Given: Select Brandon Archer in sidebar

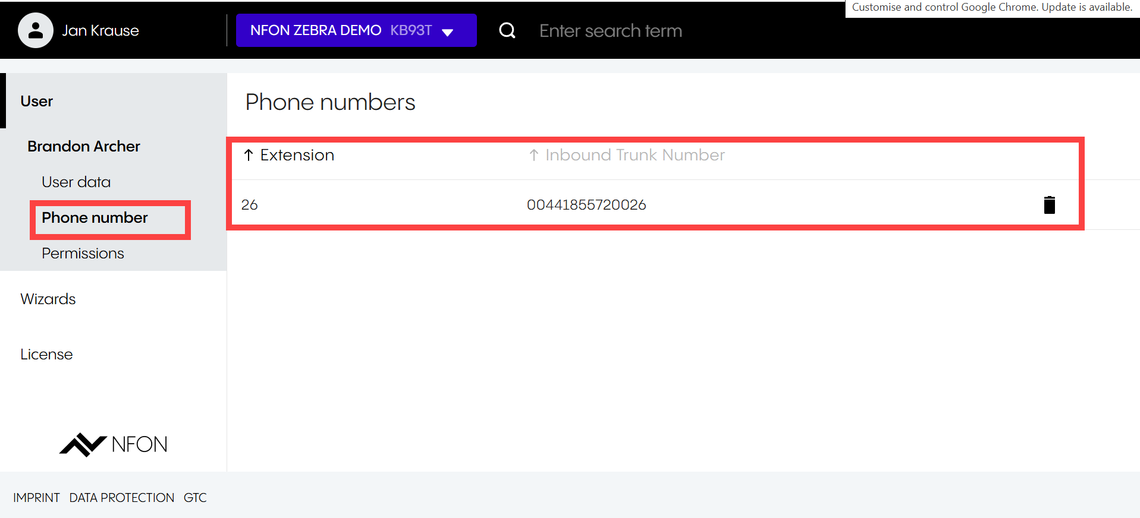Looking at the screenshot, I should coord(84,146).
